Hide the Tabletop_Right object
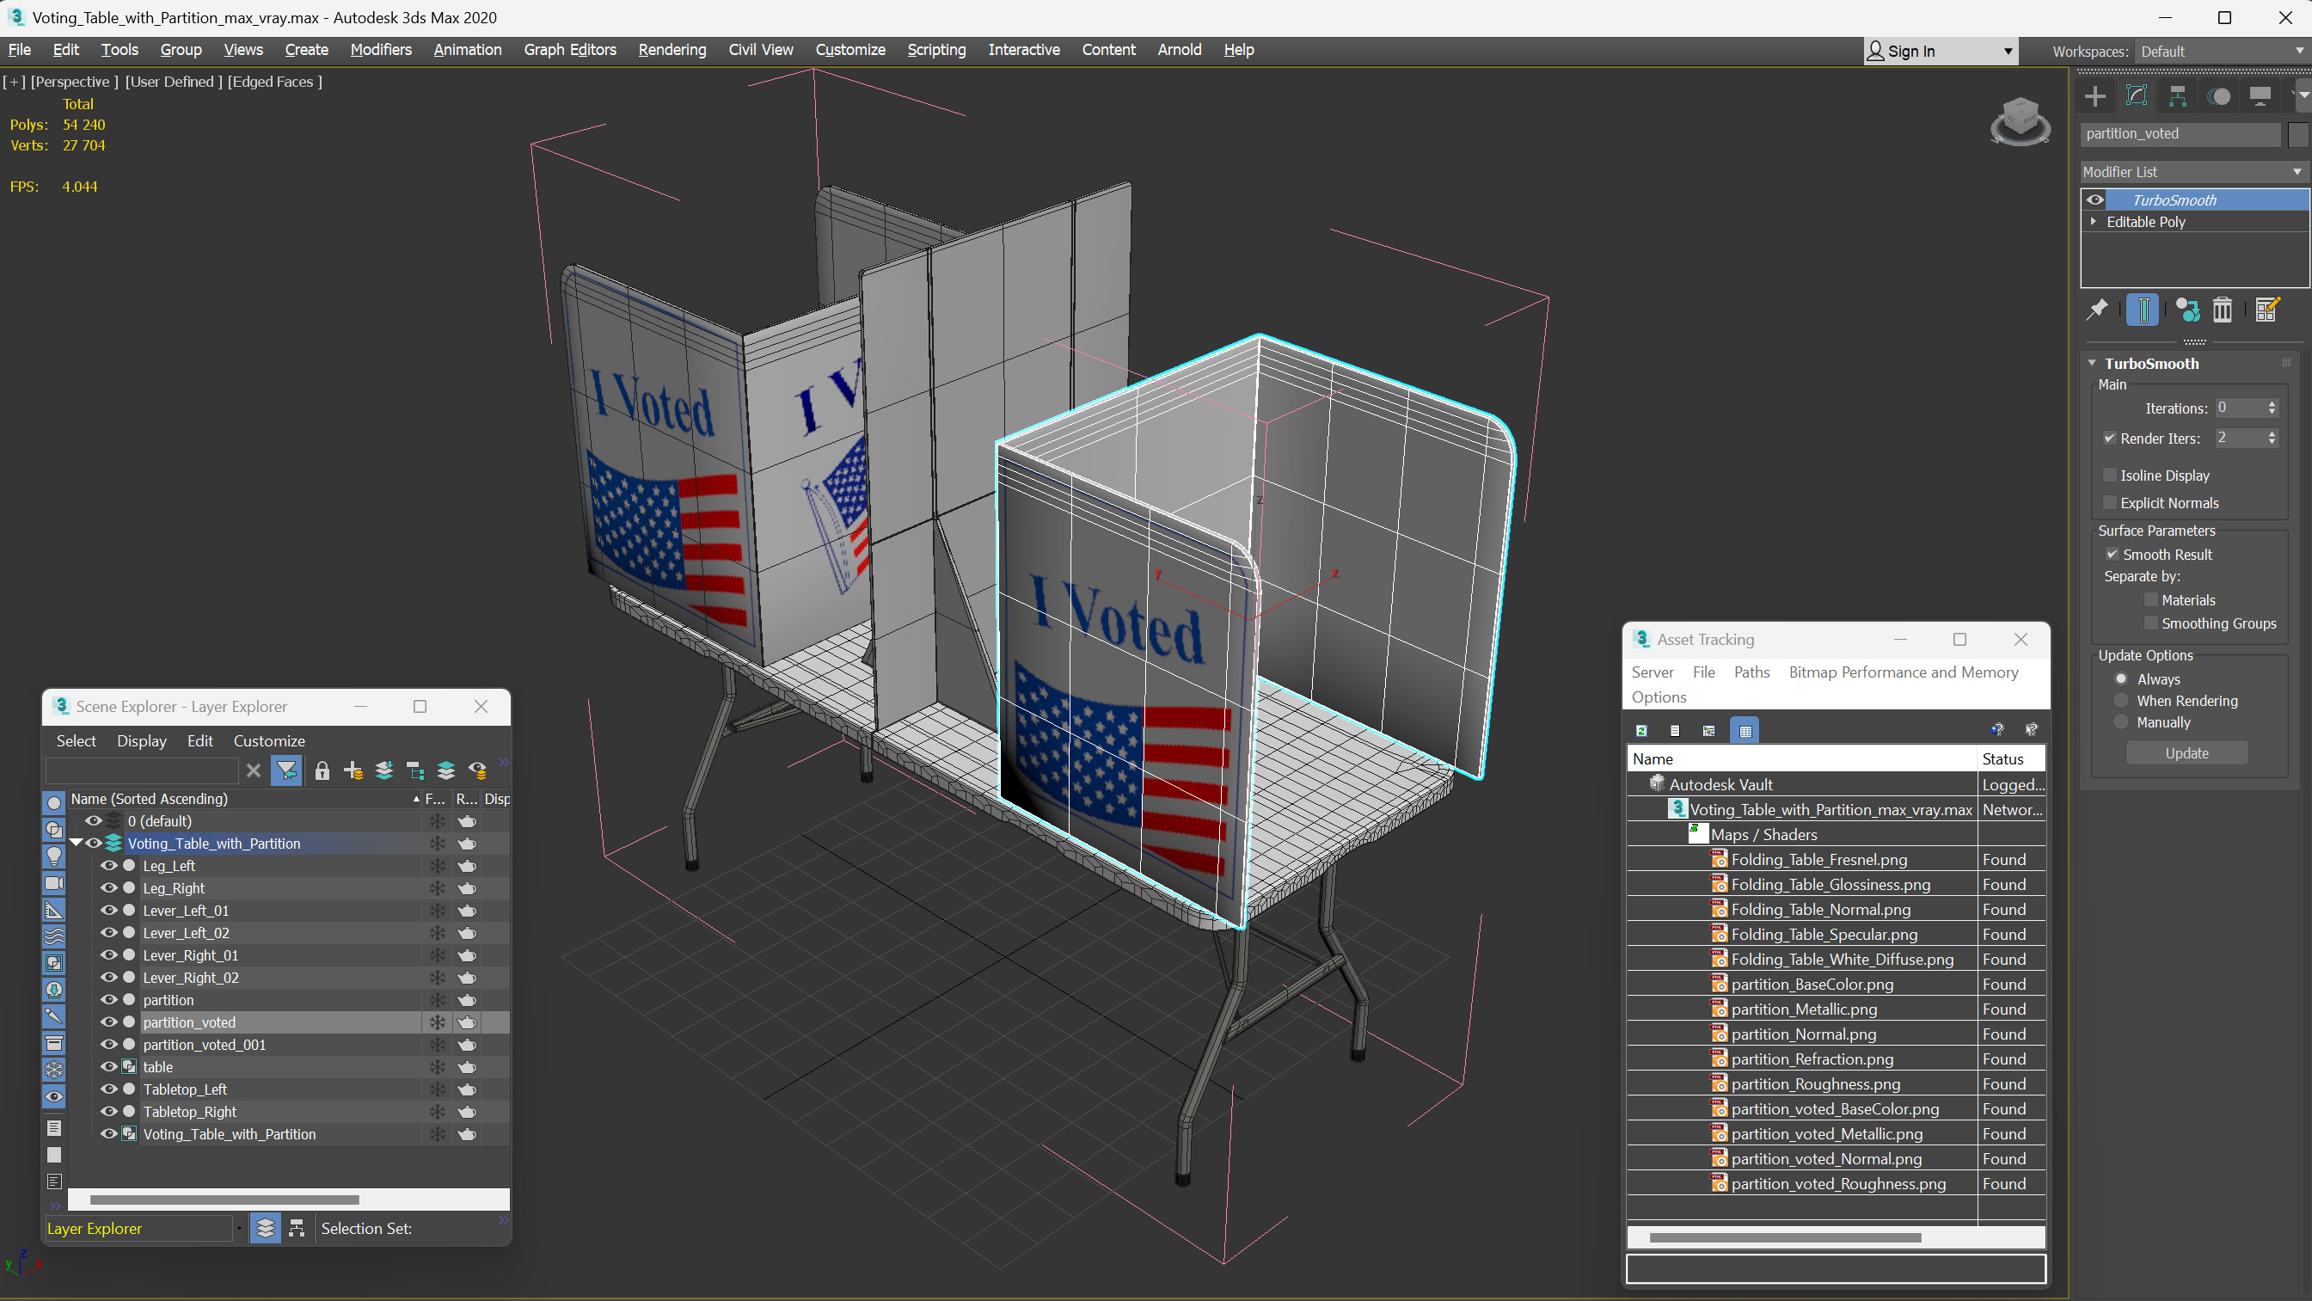This screenshot has height=1301, width=2312. (108, 1112)
